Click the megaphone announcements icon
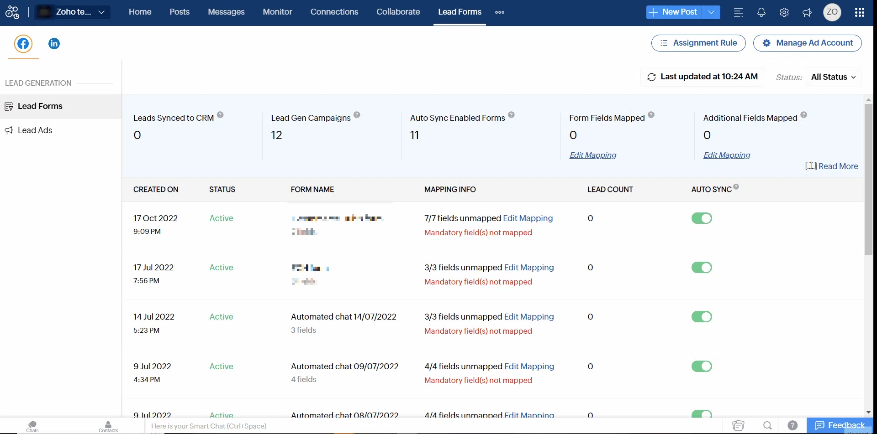This screenshot has height=434, width=877. [x=807, y=12]
